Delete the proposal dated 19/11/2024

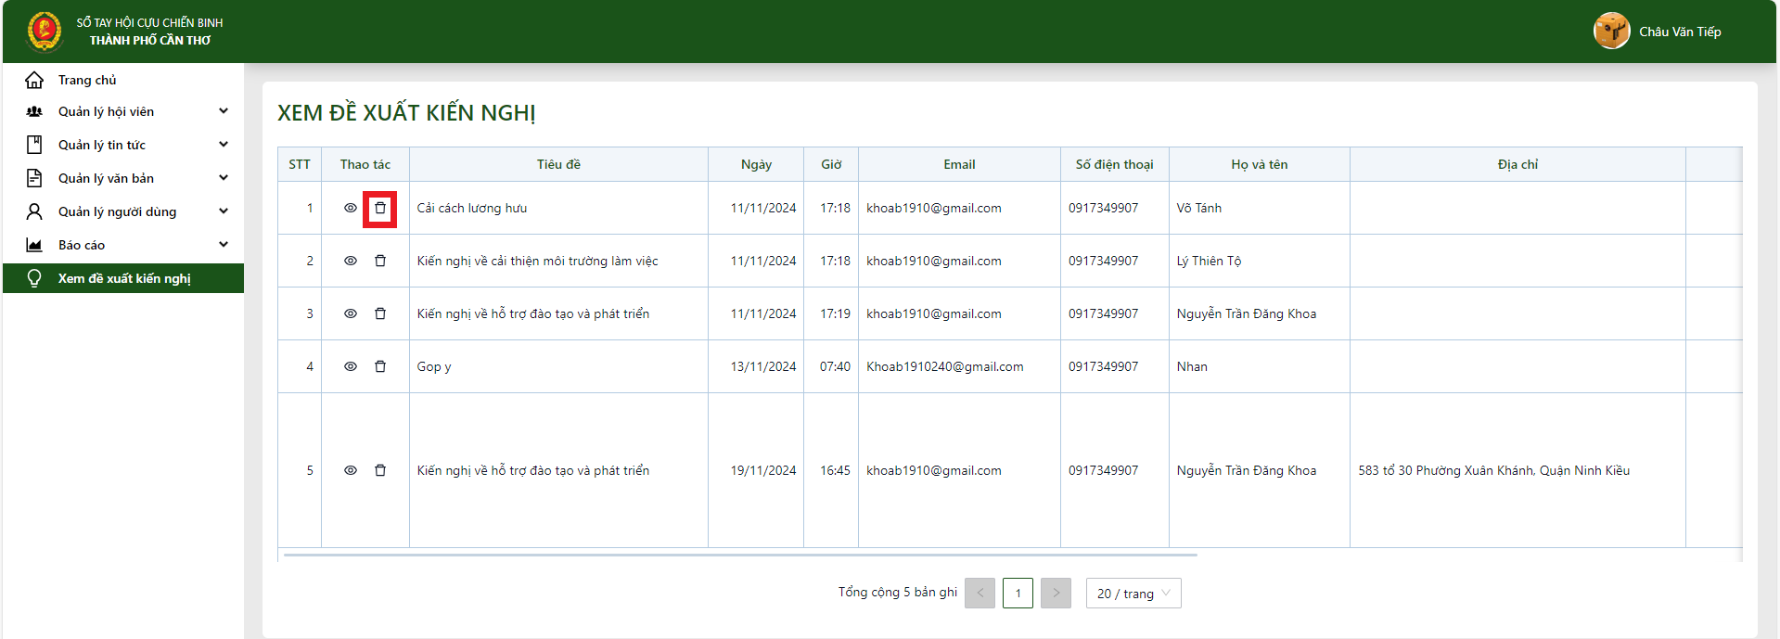pyautogui.click(x=380, y=470)
